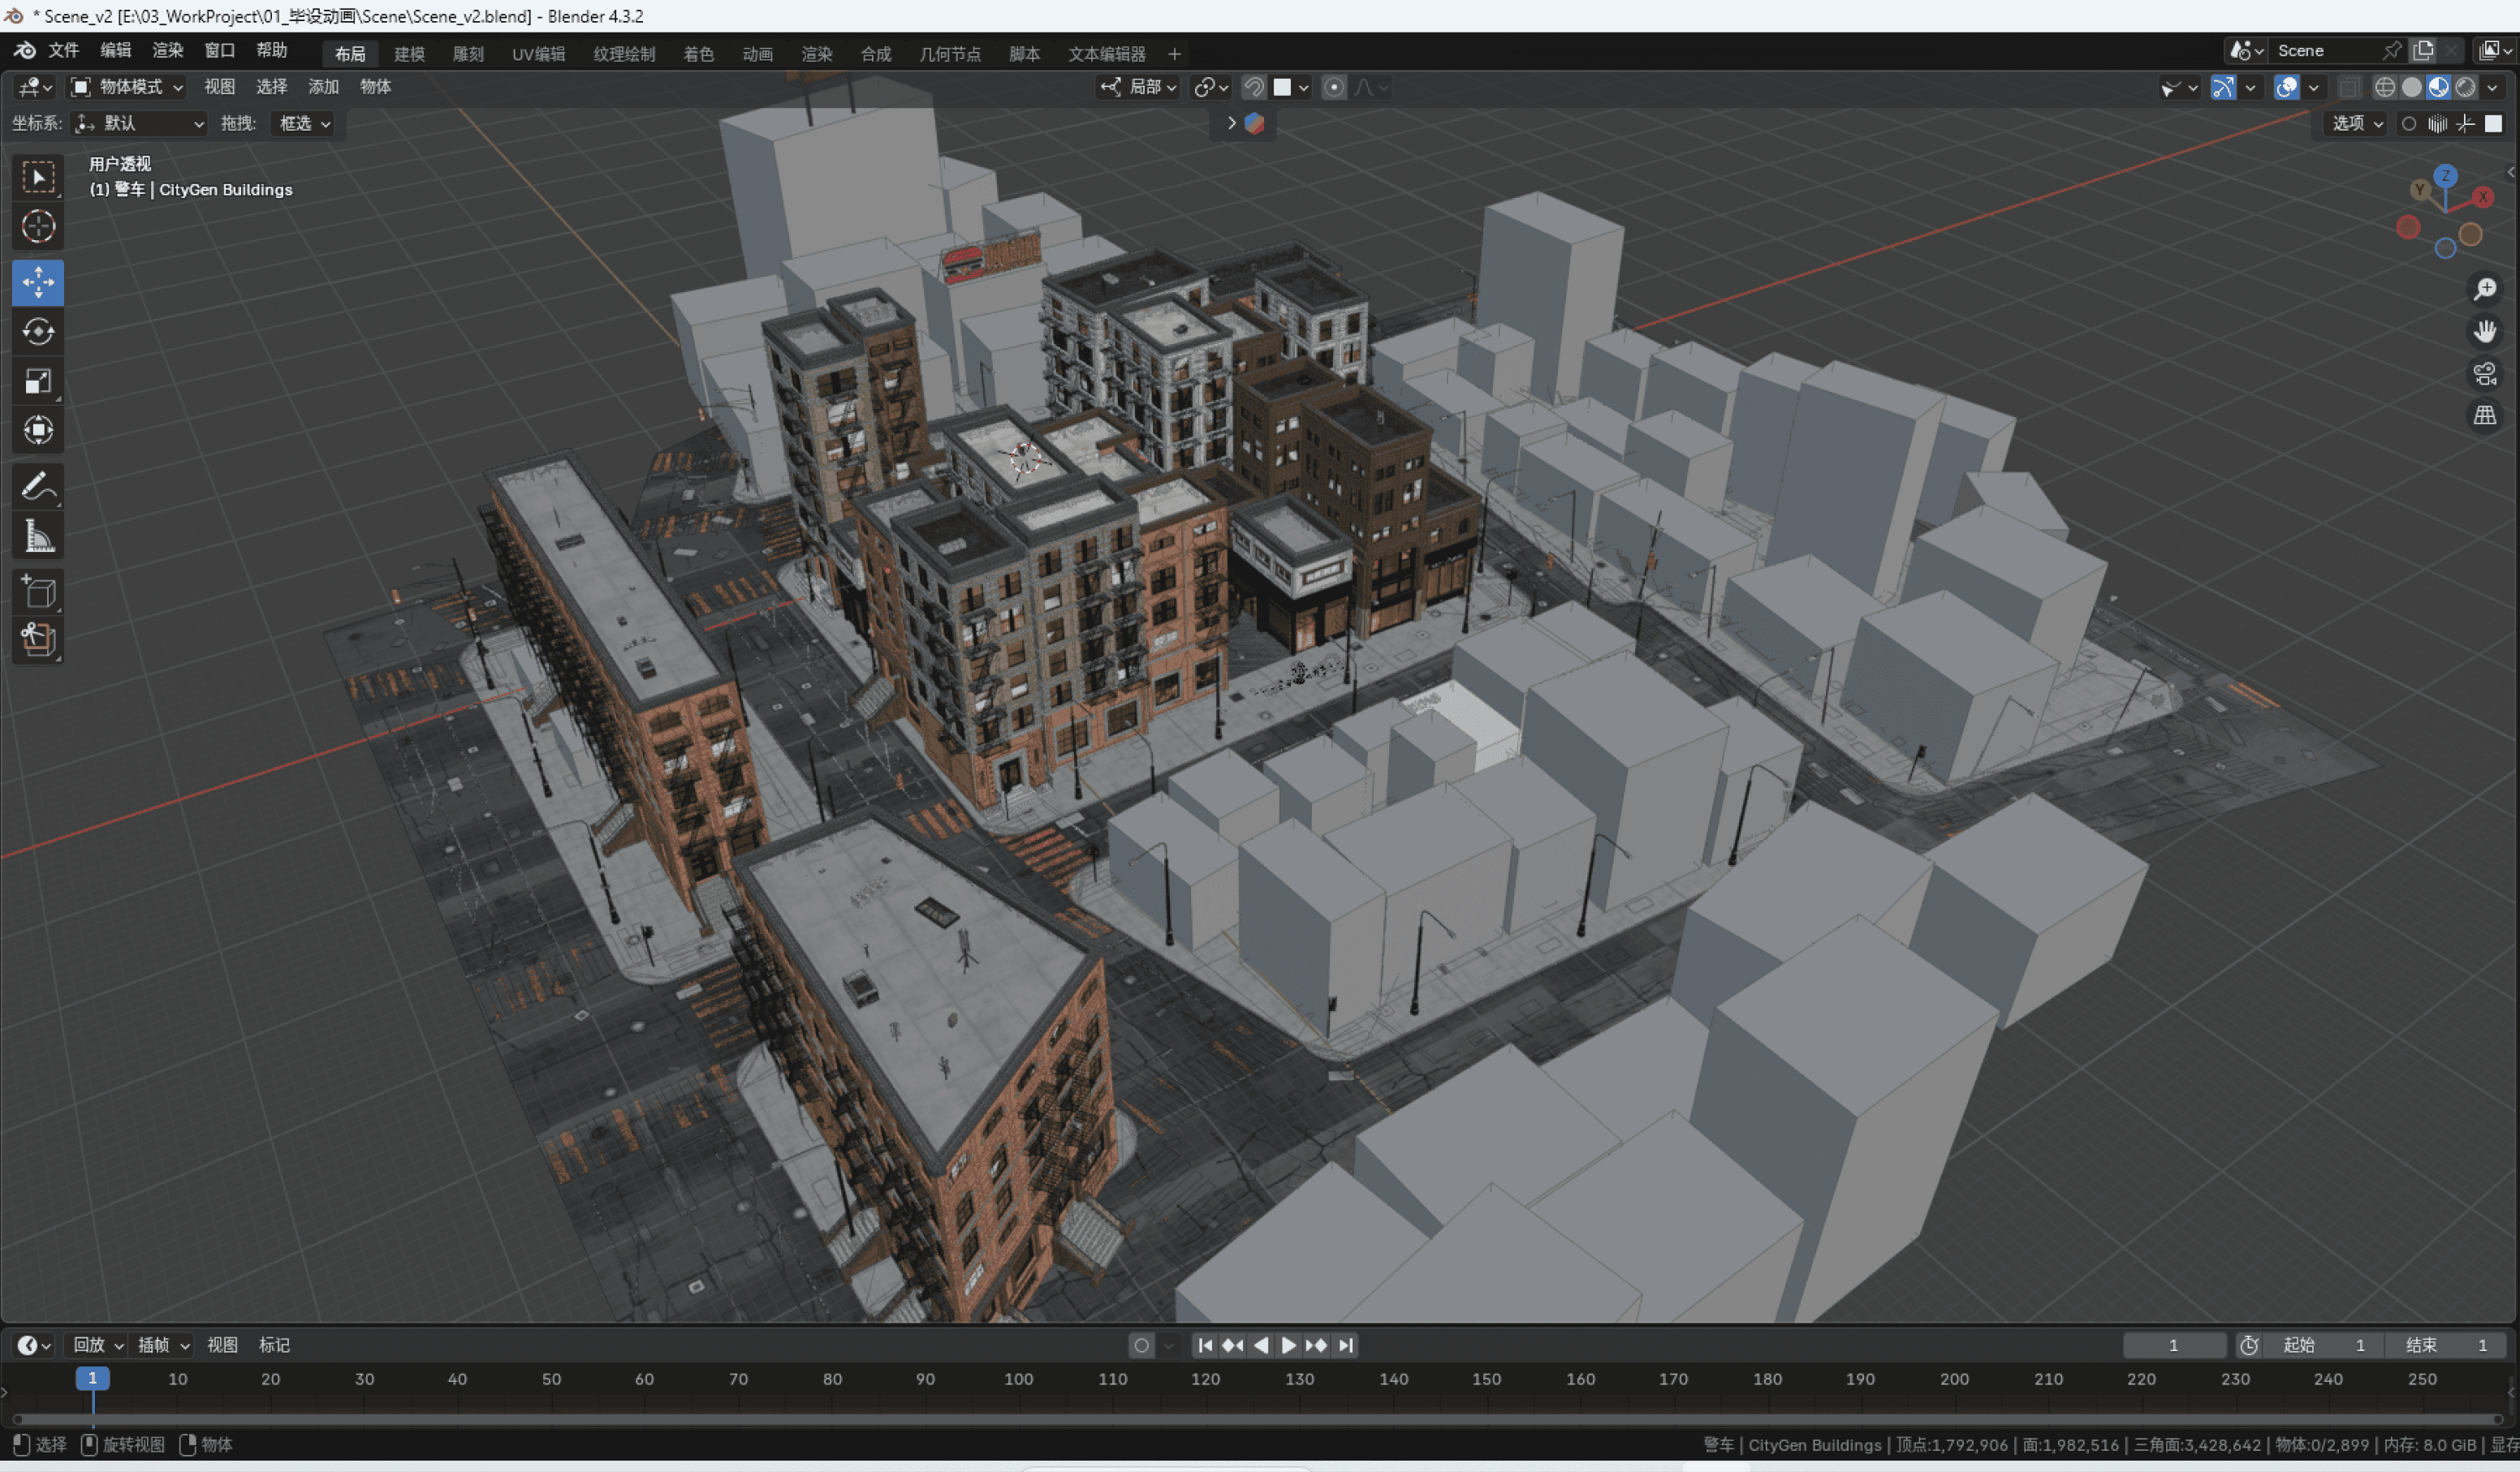Click the Add Cube tool

38,592
